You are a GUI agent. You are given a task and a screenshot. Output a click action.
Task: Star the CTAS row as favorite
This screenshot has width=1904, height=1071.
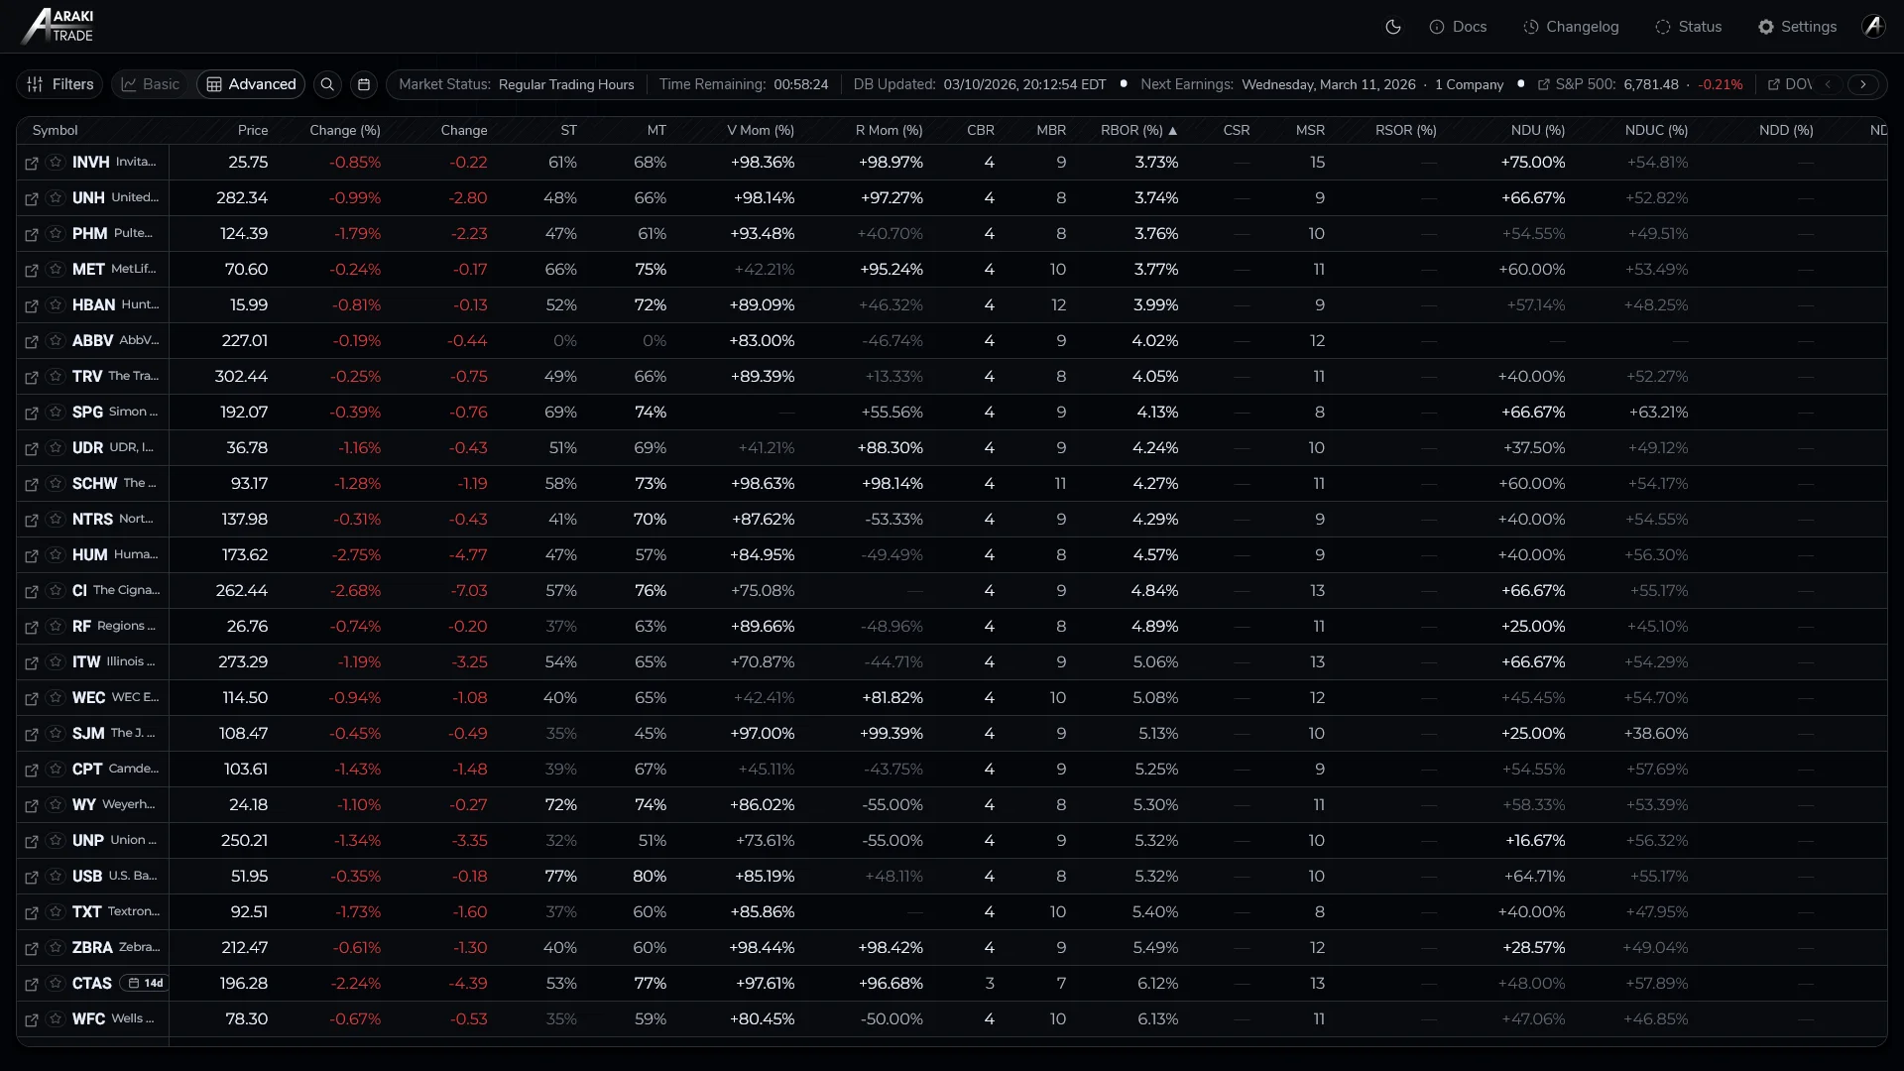tap(56, 984)
